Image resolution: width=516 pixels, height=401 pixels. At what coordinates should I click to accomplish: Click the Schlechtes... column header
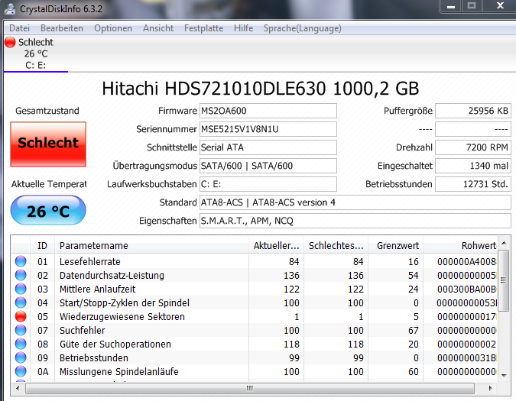(336, 245)
